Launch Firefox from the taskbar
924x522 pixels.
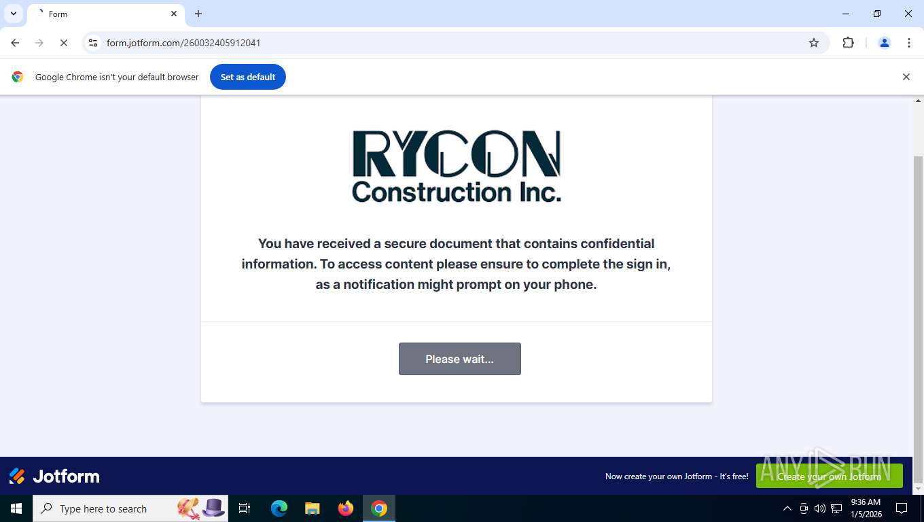[x=346, y=508]
